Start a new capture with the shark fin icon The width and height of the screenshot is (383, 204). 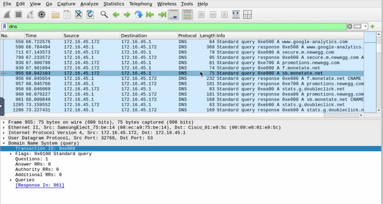[x=7, y=15]
